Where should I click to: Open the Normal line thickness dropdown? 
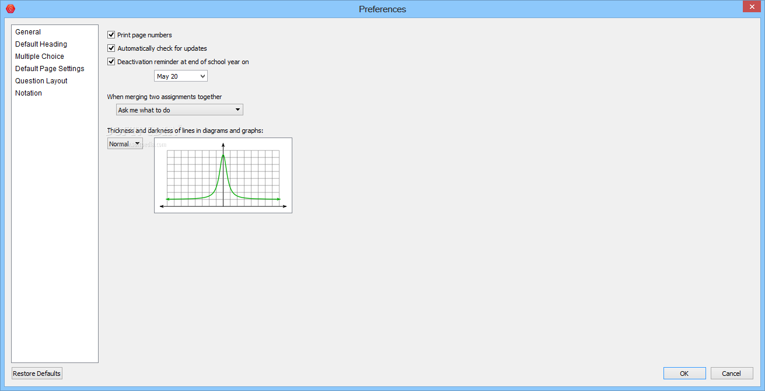(x=125, y=143)
